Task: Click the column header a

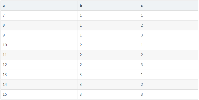Action: click(x=39, y=6)
